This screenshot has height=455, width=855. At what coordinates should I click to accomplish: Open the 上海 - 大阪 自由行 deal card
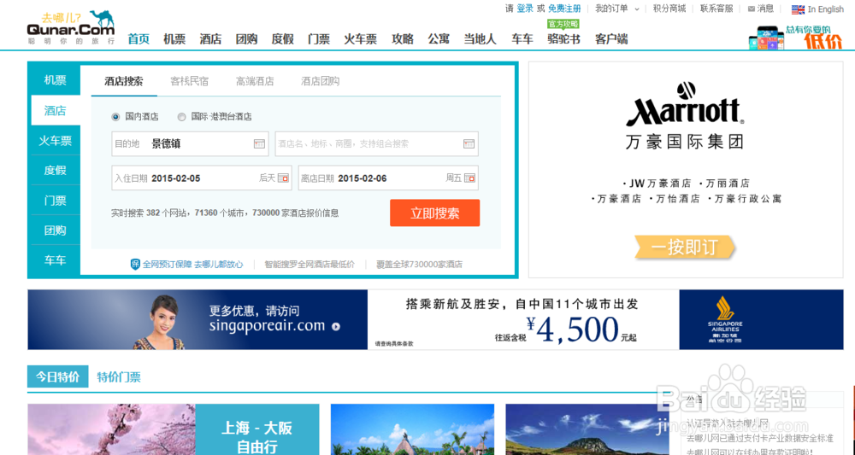click(174, 429)
